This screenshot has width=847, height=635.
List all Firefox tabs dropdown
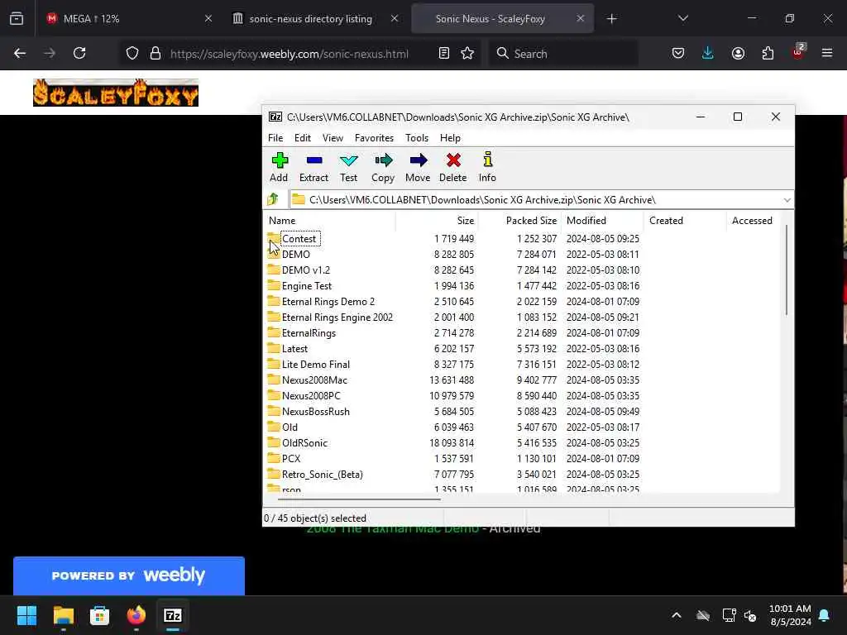[x=682, y=18]
